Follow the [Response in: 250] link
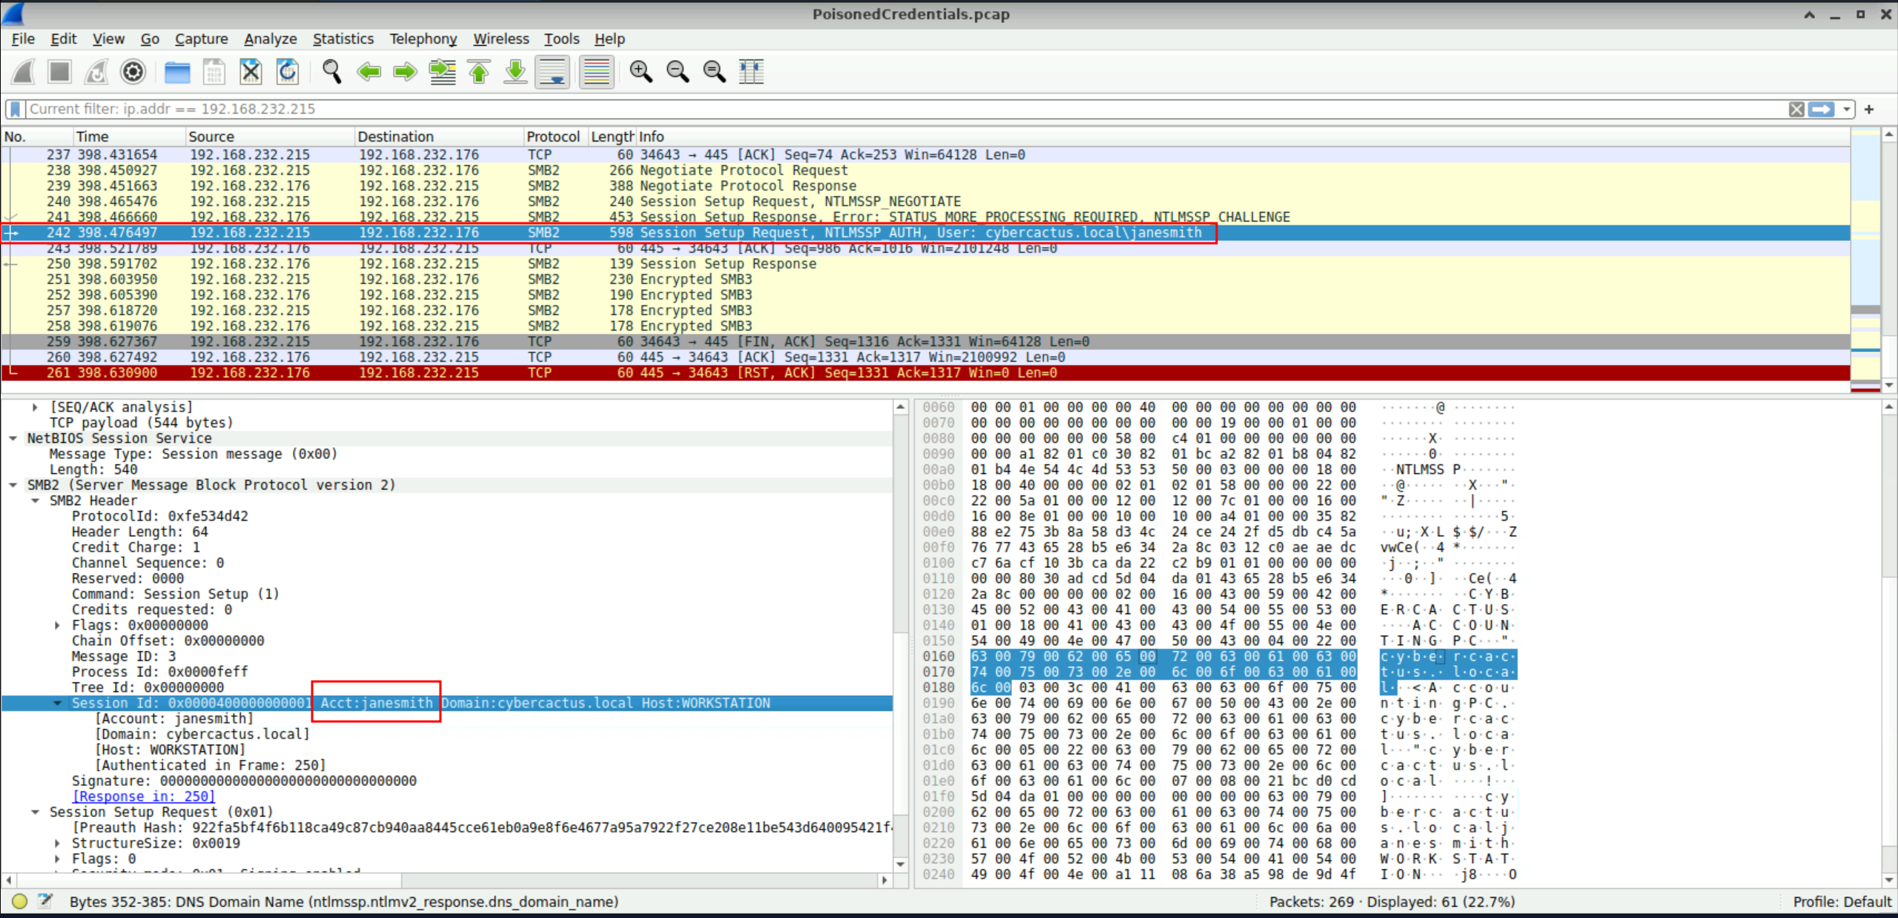Image resolution: width=1898 pixels, height=918 pixels. pos(144,796)
